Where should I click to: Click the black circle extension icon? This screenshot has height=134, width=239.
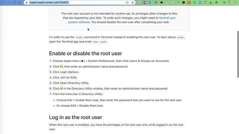[183, 3]
